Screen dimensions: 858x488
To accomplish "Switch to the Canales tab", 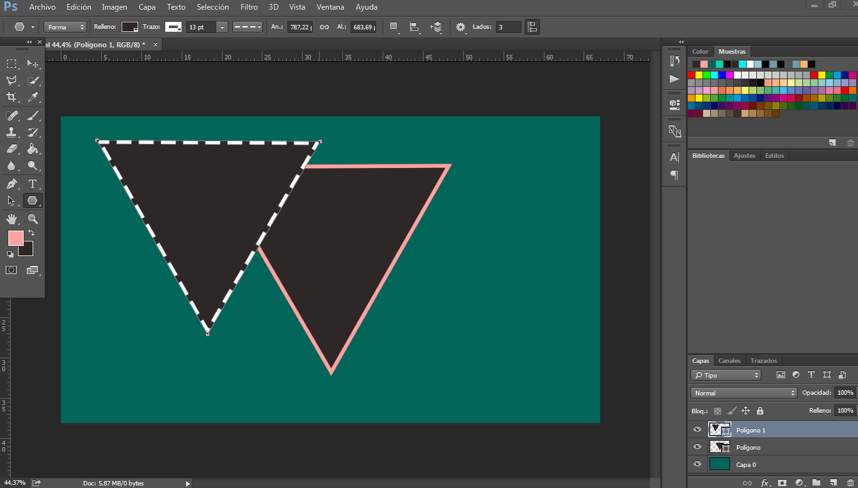I will [x=729, y=360].
